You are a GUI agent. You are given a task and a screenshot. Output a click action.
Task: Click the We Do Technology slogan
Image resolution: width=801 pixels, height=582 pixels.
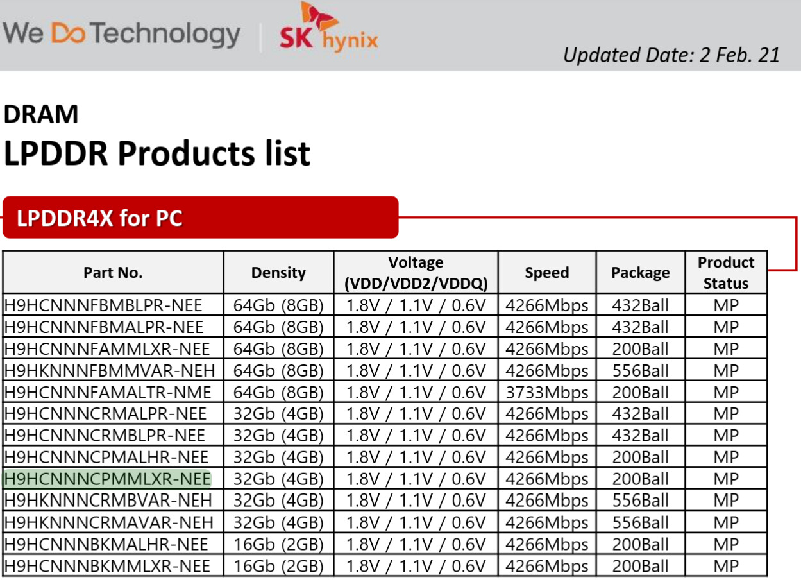pos(121,33)
